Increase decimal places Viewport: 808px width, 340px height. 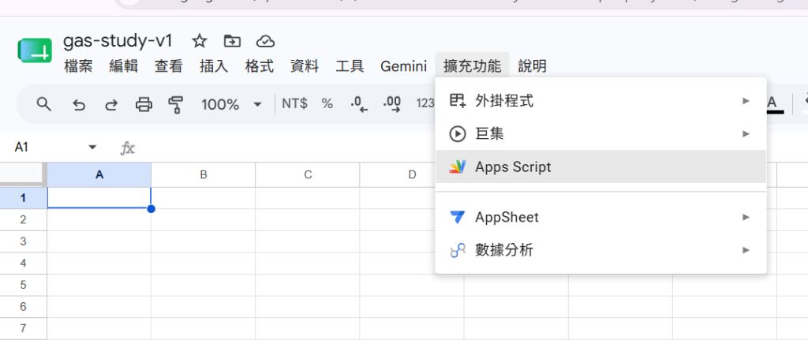392,104
